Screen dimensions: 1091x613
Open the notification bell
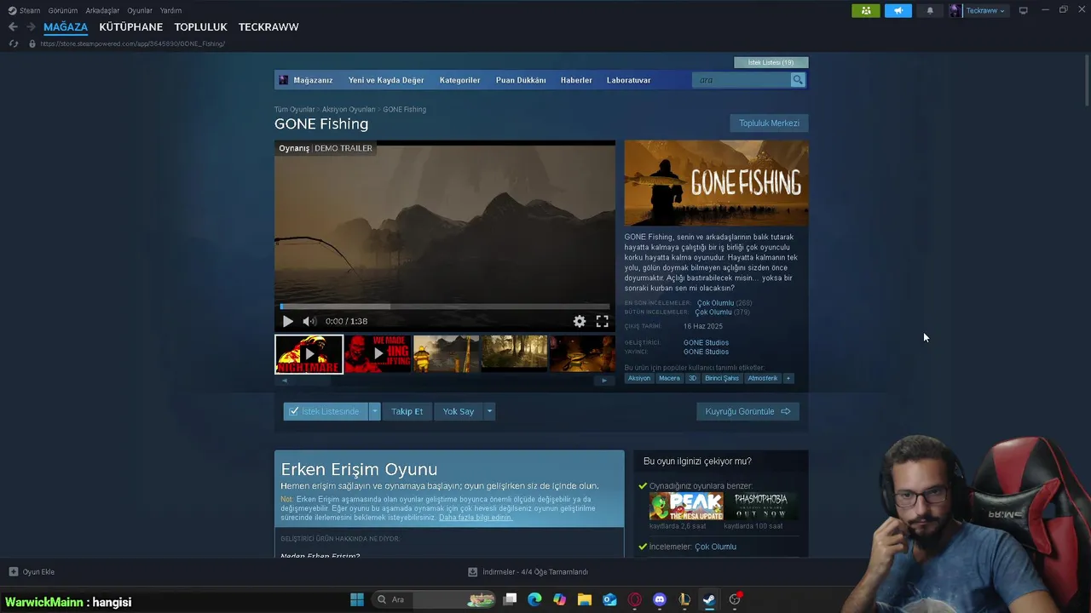tap(930, 10)
